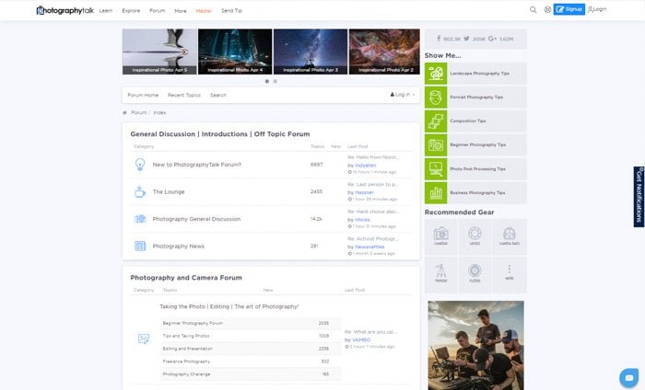
Task: Click the blue Signup button
Action: point(569,9)
